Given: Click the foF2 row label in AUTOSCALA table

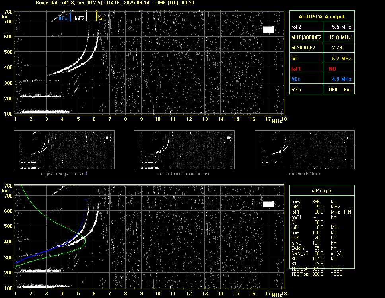Looking at the screenshot, I should coord(296,27).
